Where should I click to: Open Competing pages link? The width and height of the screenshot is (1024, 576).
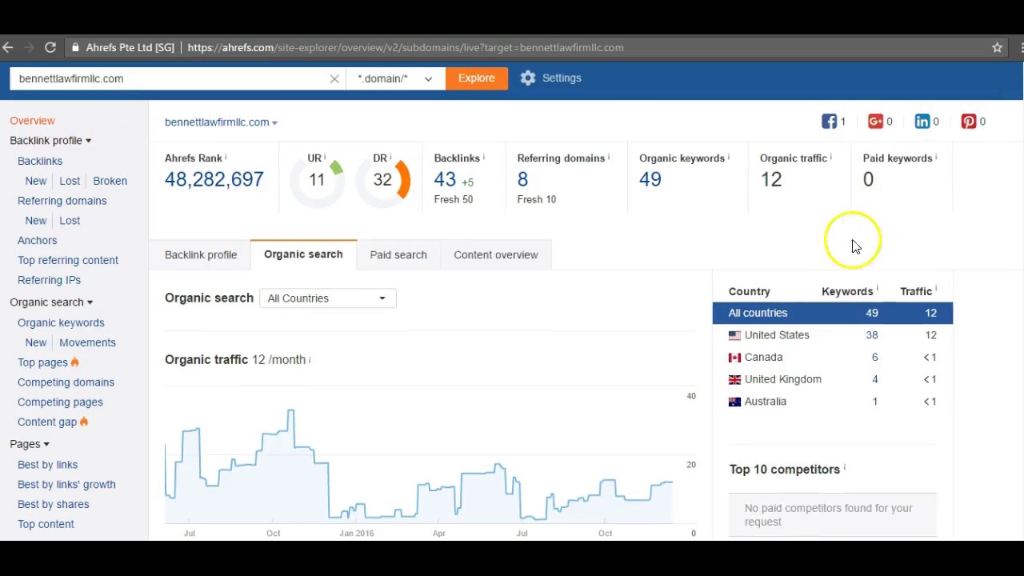coord(60,402)
